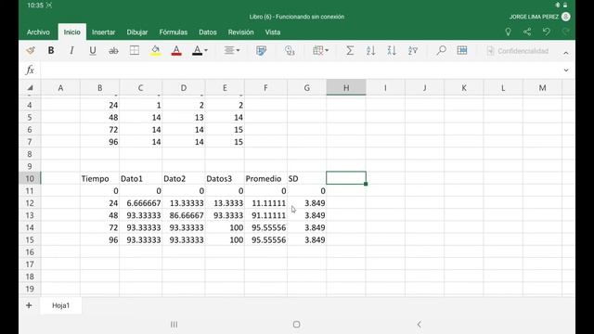Click the Confidencialidad button
Viewport: 594px width, 334px height.
coord(518,51)
